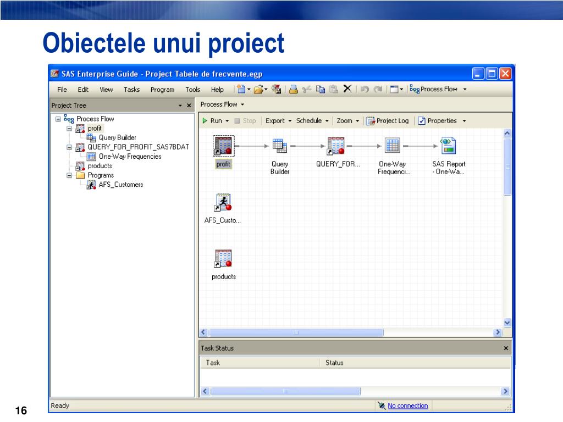Select QUERY_FOR_PROFIT_SAS7BDAT in Project Tree
The image size is (563, 422).
[138, 147]
